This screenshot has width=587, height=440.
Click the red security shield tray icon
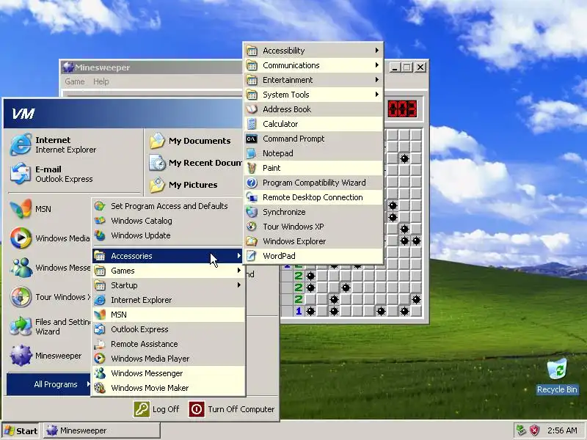tap(534, 430)
